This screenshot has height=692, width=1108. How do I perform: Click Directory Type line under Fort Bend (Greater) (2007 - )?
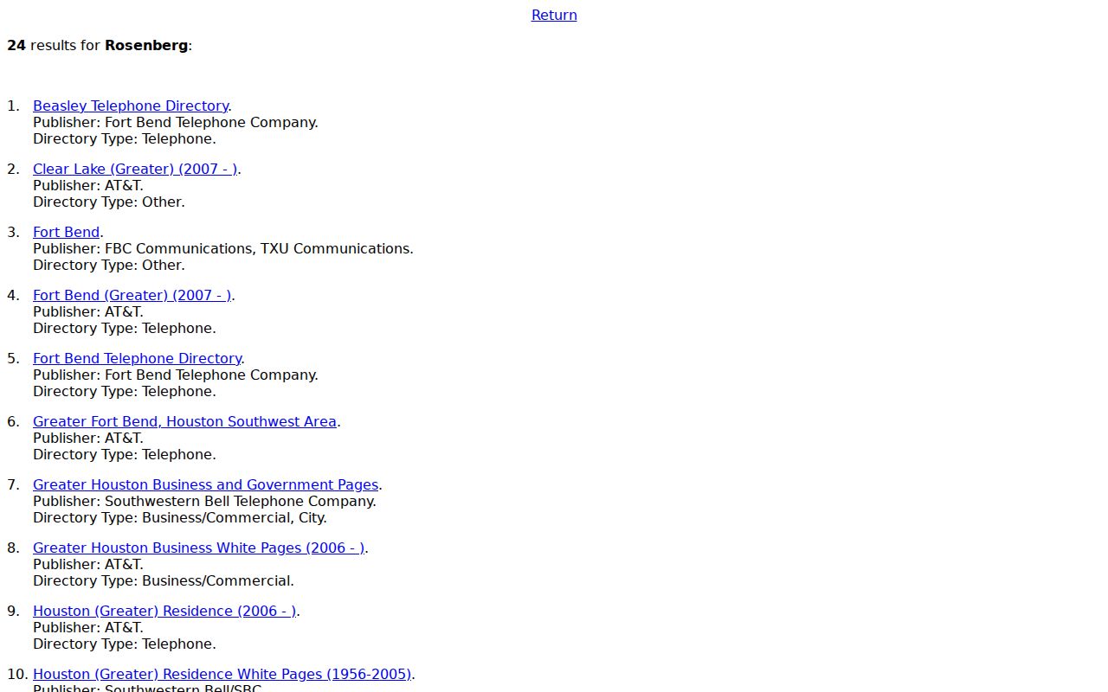point(125,328)
